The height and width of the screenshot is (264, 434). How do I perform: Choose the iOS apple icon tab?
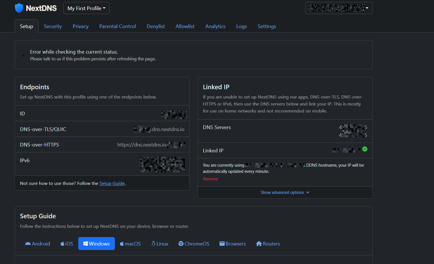coord(62,244)
